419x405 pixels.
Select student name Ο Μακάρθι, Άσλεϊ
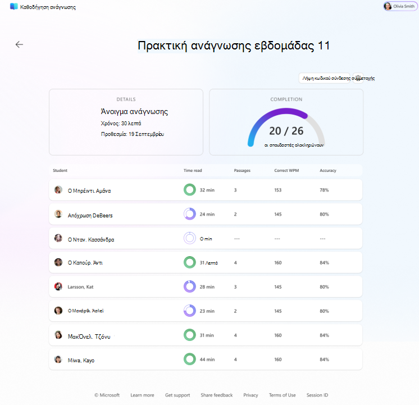85,311
